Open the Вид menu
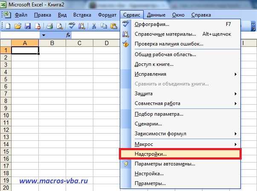 pos(62,15)
